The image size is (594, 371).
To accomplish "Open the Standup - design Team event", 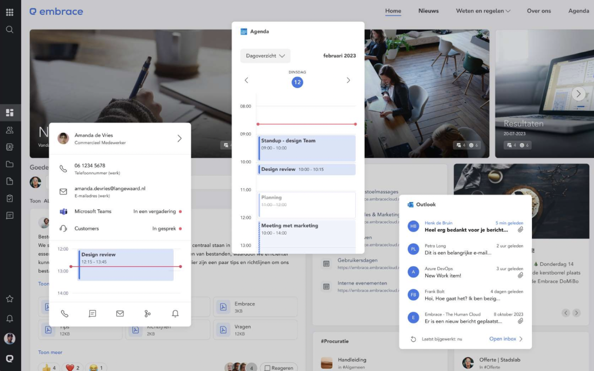I will (x=307, y=148).
